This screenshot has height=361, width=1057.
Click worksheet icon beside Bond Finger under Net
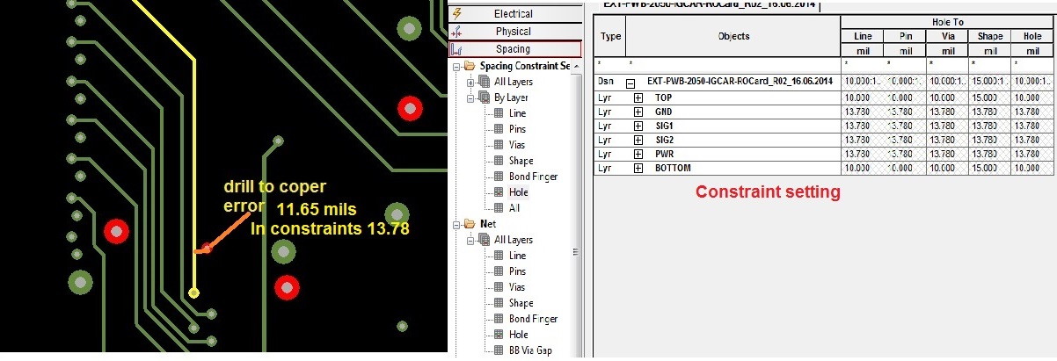499,319
